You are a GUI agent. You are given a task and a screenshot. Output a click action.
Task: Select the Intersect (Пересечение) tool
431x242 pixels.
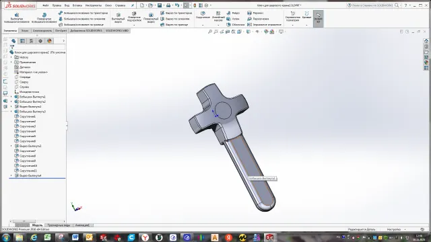258,19
